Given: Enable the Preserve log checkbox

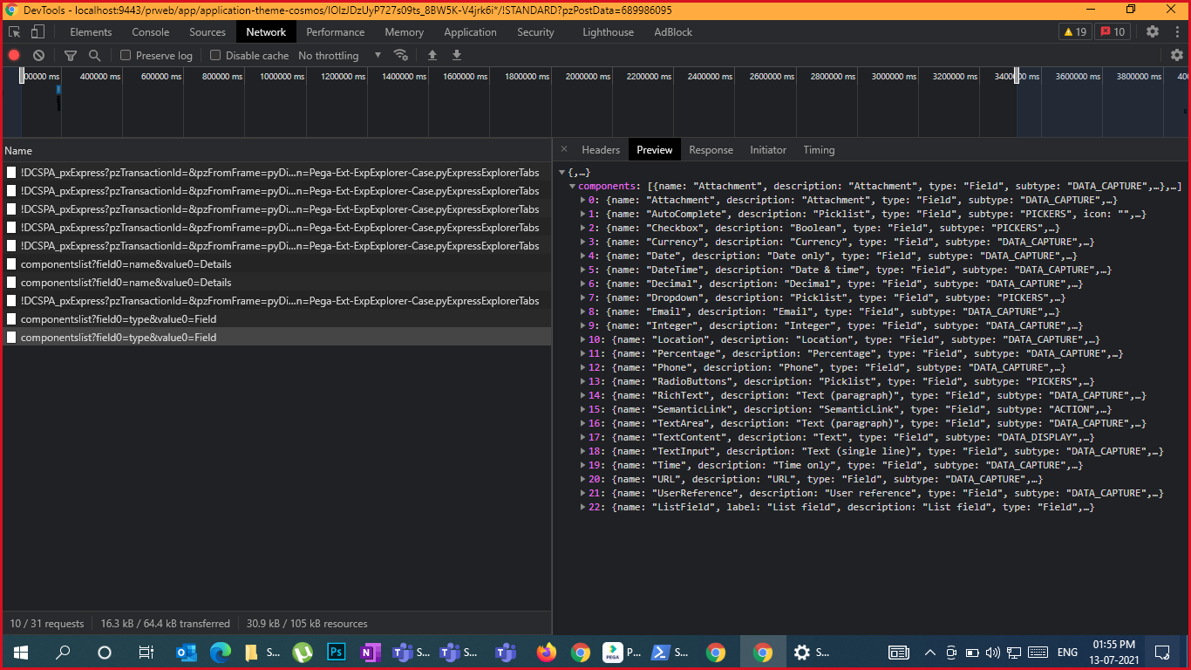Looking at the screenshot, I should coord(126,55).
